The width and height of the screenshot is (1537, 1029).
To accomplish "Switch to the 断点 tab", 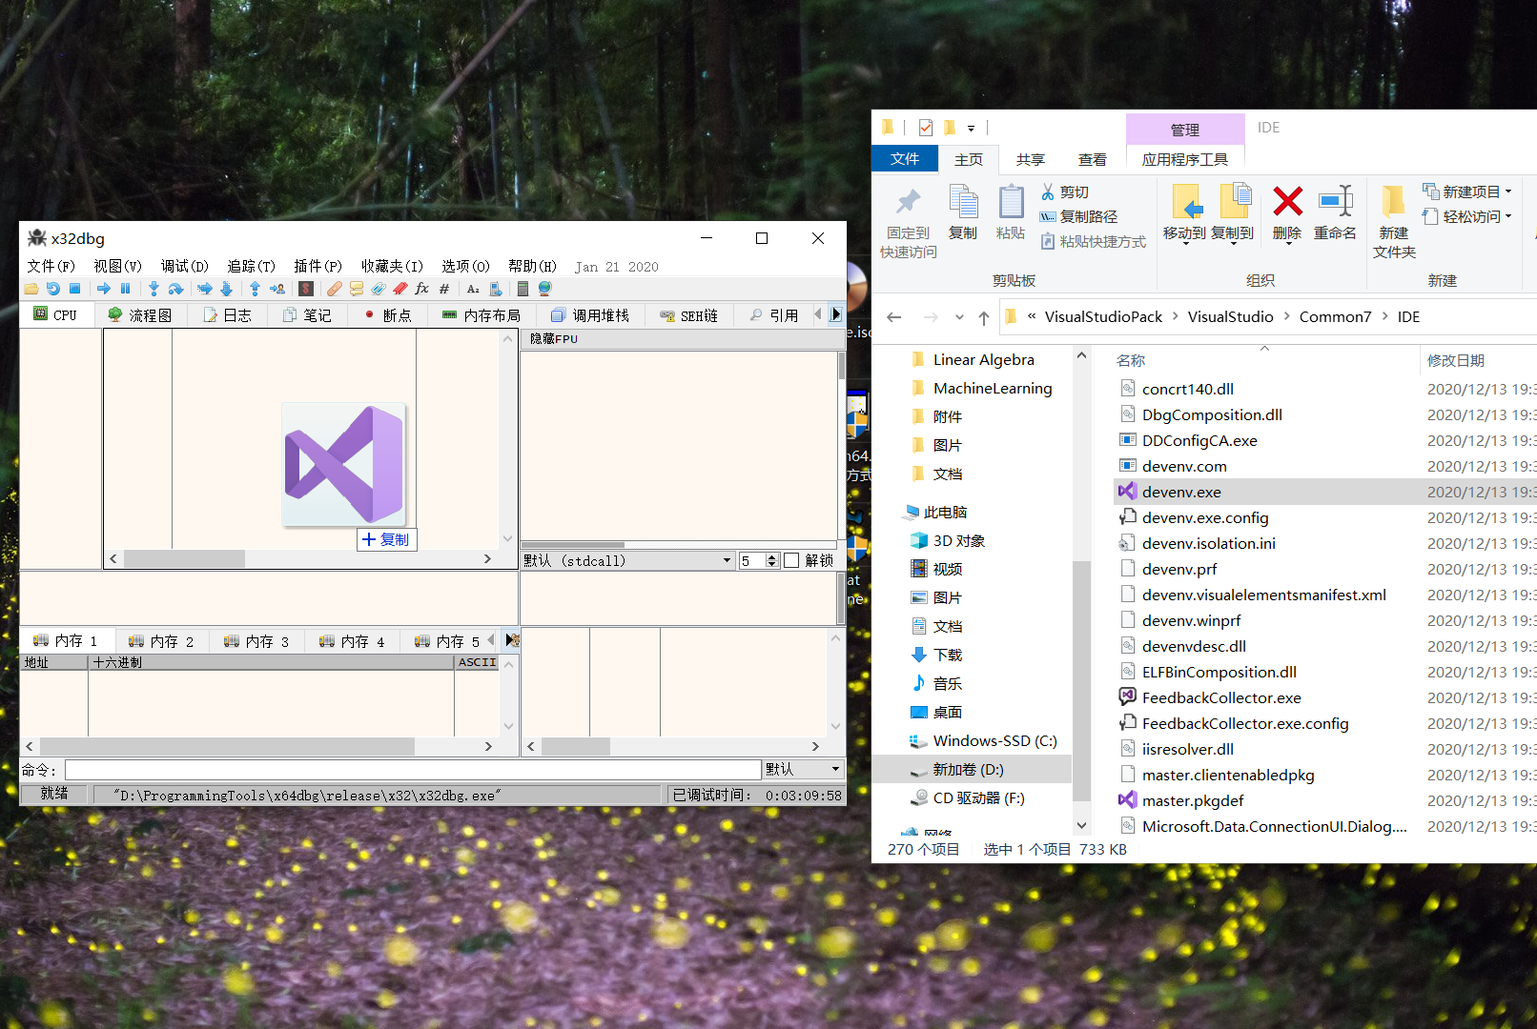I will pos(388,315).
